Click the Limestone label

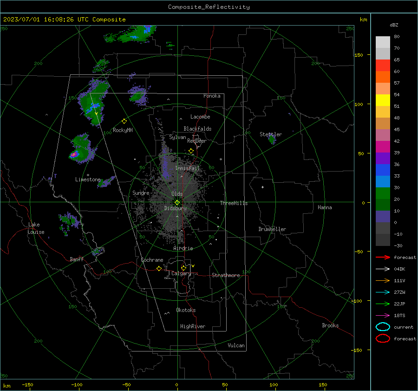[88, 179]
